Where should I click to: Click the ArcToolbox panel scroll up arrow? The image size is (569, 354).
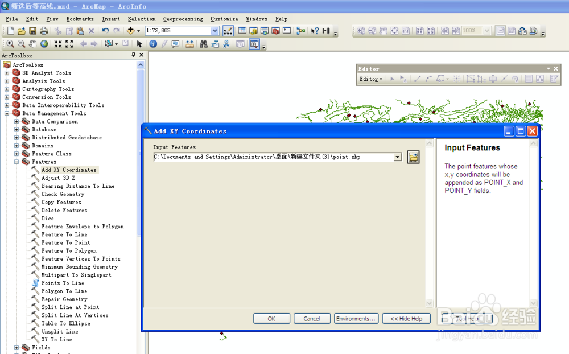(141, 65)
